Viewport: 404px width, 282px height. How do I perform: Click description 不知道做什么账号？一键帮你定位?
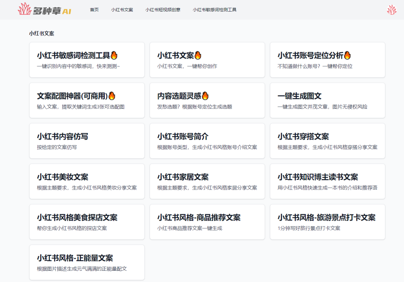tap(315, 66)
